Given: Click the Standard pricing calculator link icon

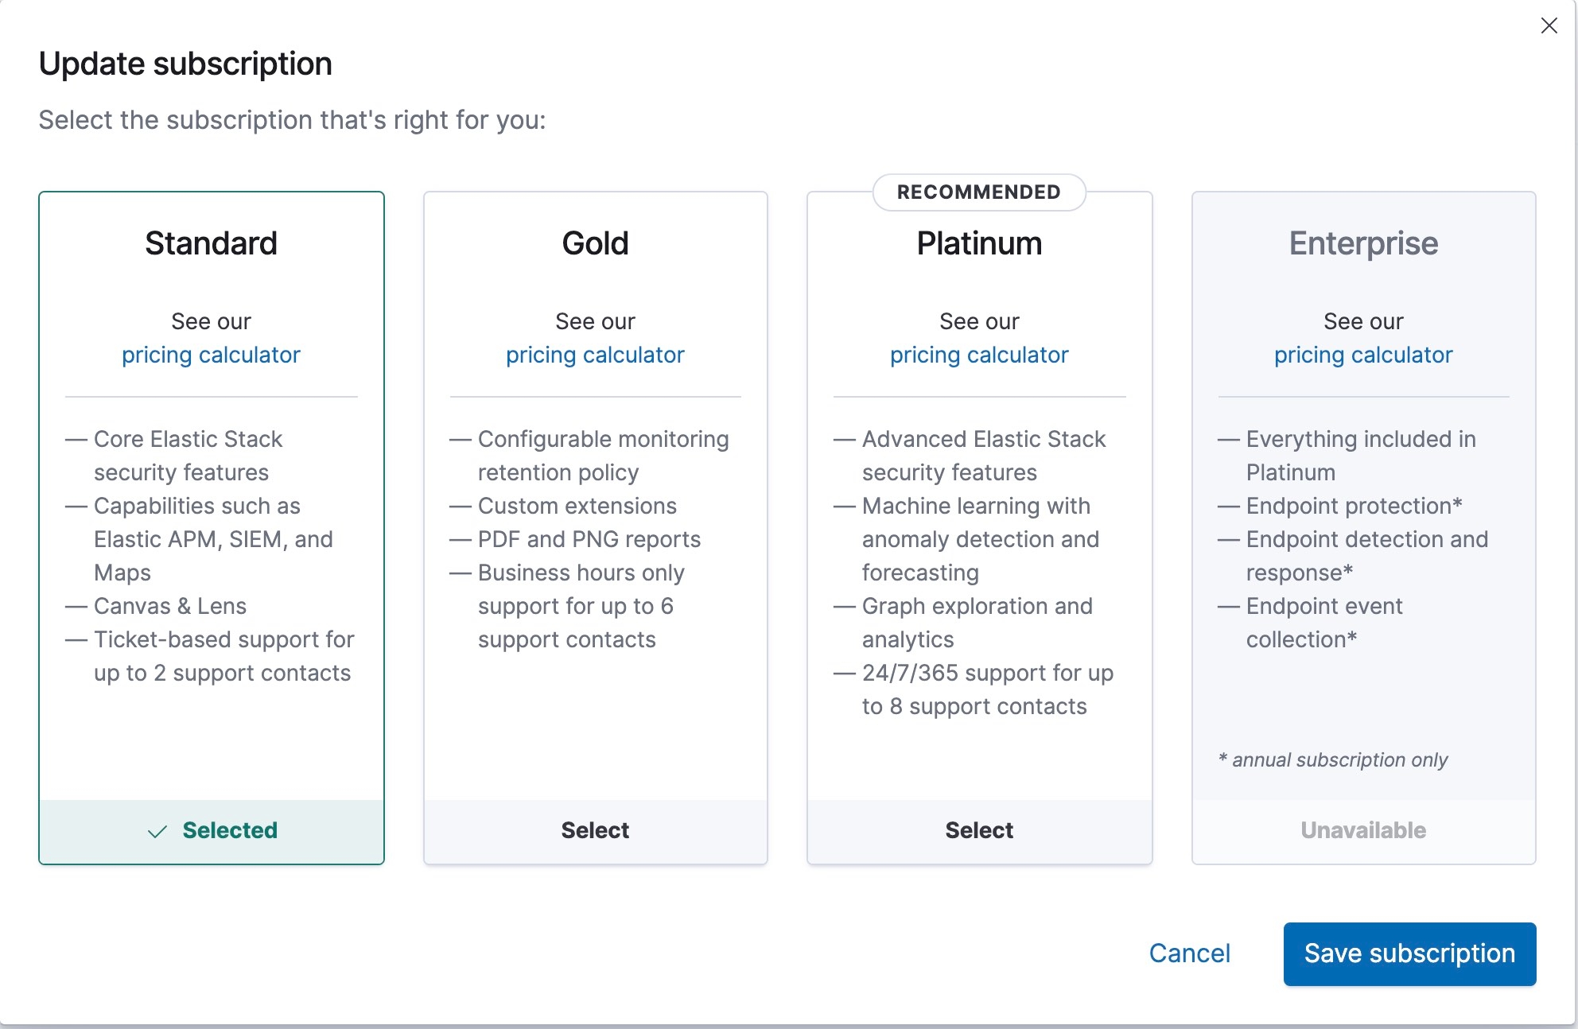Looking at the screenshot, I should pos(211,356).
